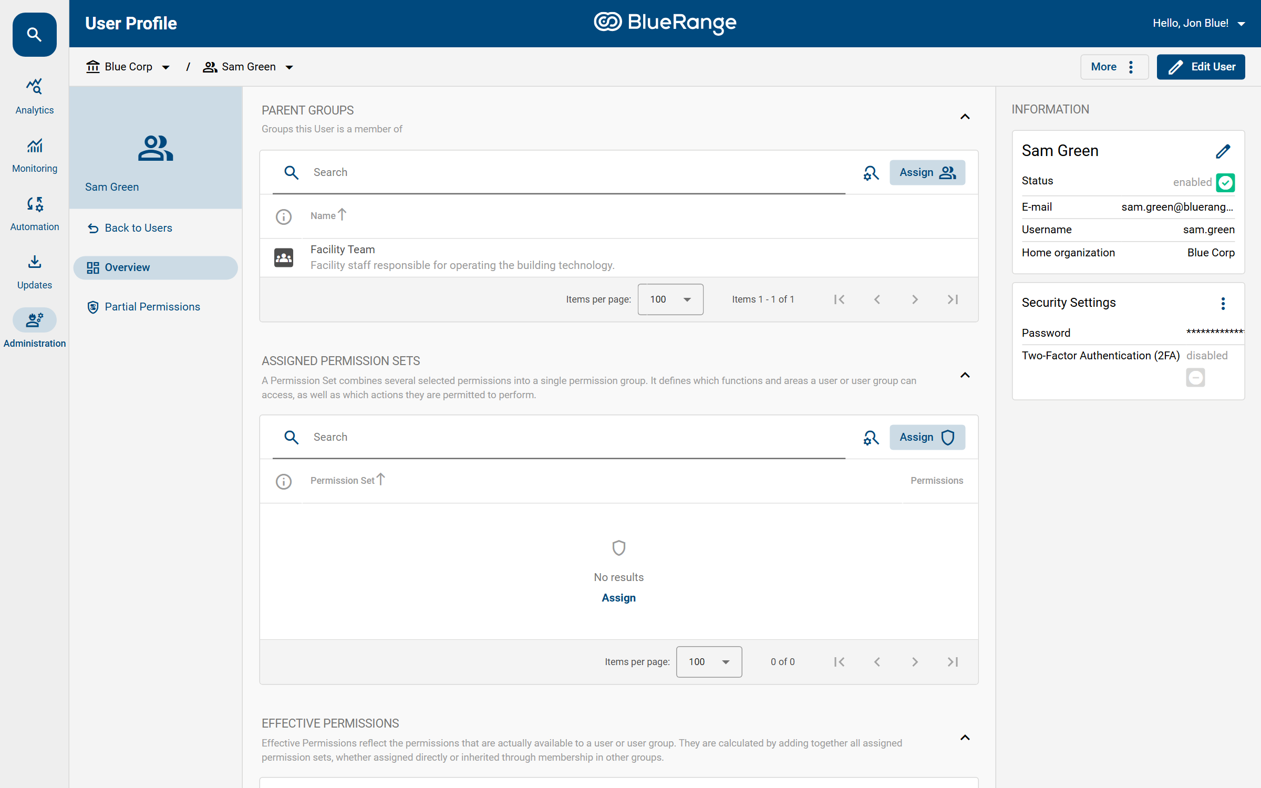Click user filter icon in Permission Sets
The width and height of the screenshot is (1261, 788).
tap(871, 438)
